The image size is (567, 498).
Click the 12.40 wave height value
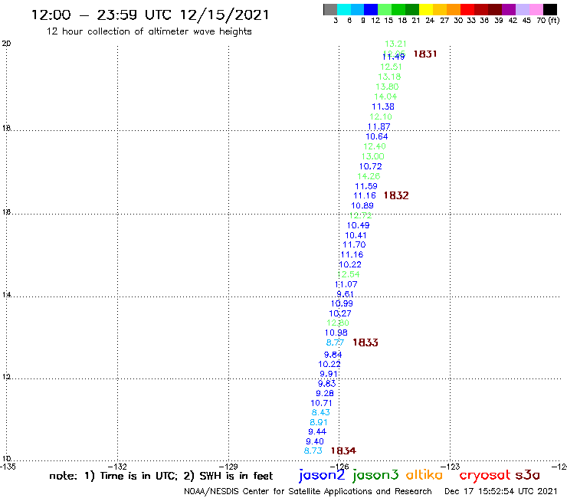375,146
